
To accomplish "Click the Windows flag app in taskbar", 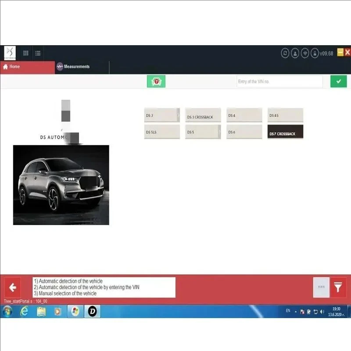I will pos(75,311).
